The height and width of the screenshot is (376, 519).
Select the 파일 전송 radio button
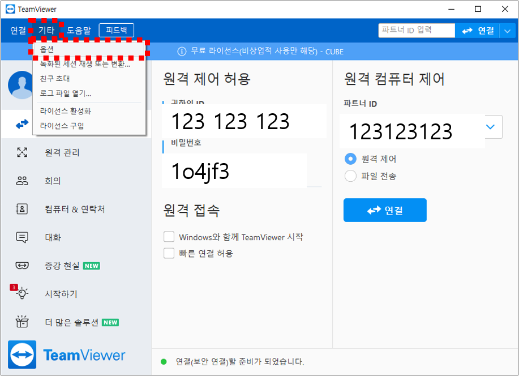[350, 176]
